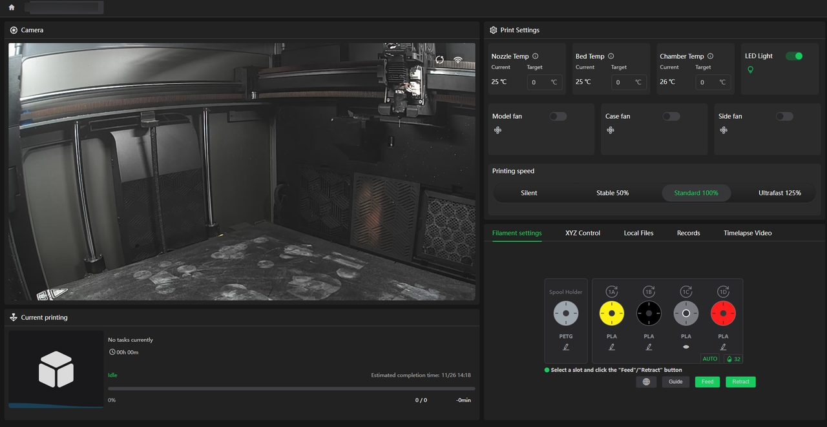Select Ultrafast 125% printing speed
The height and width of the screenshot is (427, 827).
click(x=779, y=193)
